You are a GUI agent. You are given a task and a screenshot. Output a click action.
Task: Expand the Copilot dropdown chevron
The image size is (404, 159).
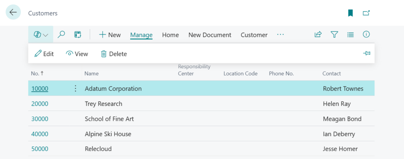coord(45,35)
